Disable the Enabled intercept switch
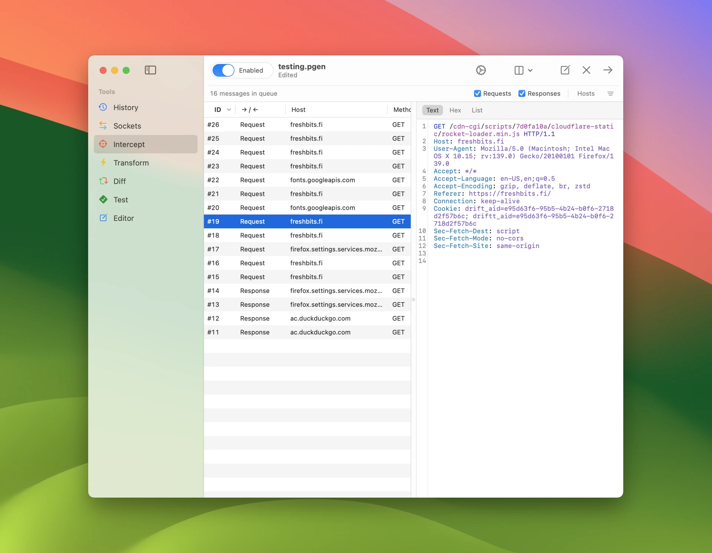This screenshot has height=553, width=712. tap(223, 70)
